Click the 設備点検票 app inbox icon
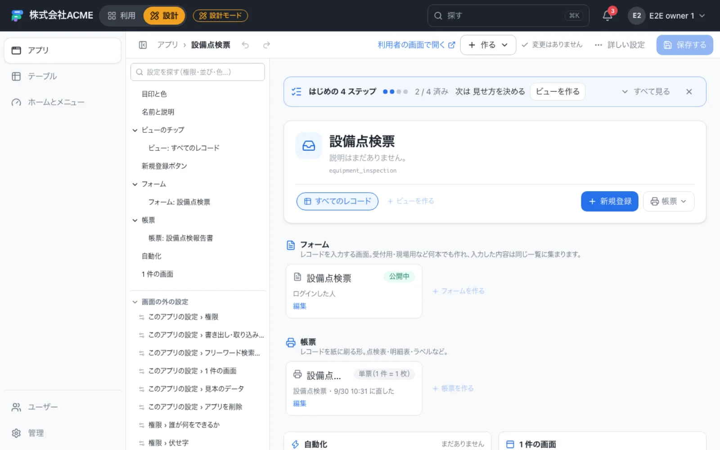This screenshot has height=450, width=720. point(309,146)
